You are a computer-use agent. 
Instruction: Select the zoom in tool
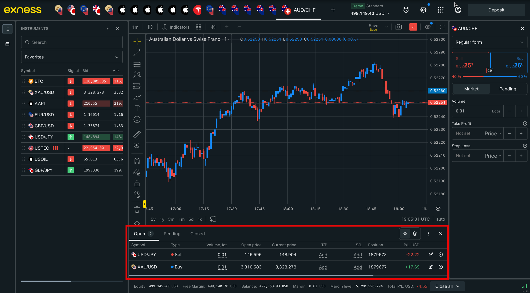pos(137,145)
